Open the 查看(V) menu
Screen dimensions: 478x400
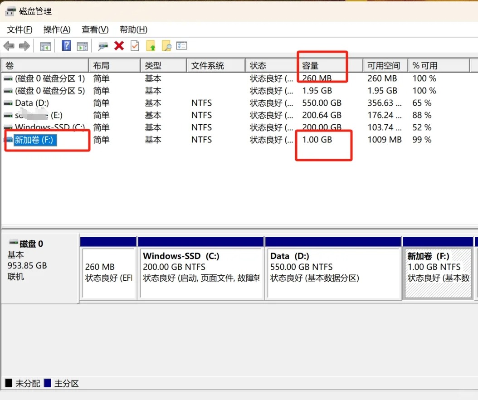click(x=95, y=29)
